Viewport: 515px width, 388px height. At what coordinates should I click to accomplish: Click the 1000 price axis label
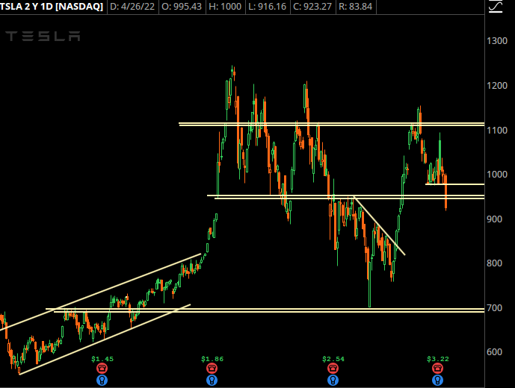(x=497, y=174)
